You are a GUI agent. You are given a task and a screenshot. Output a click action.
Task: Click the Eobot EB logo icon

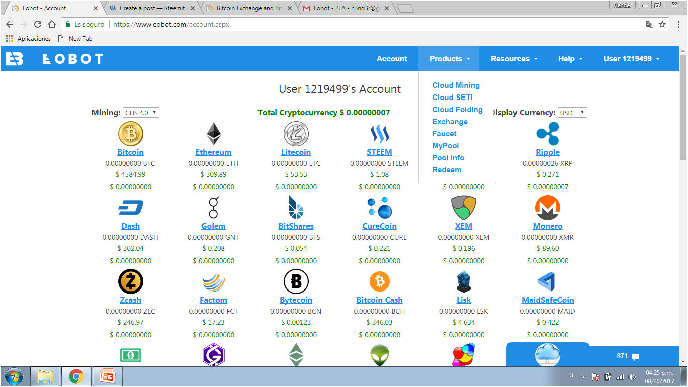pyautogui.click(x=14, y=59)
